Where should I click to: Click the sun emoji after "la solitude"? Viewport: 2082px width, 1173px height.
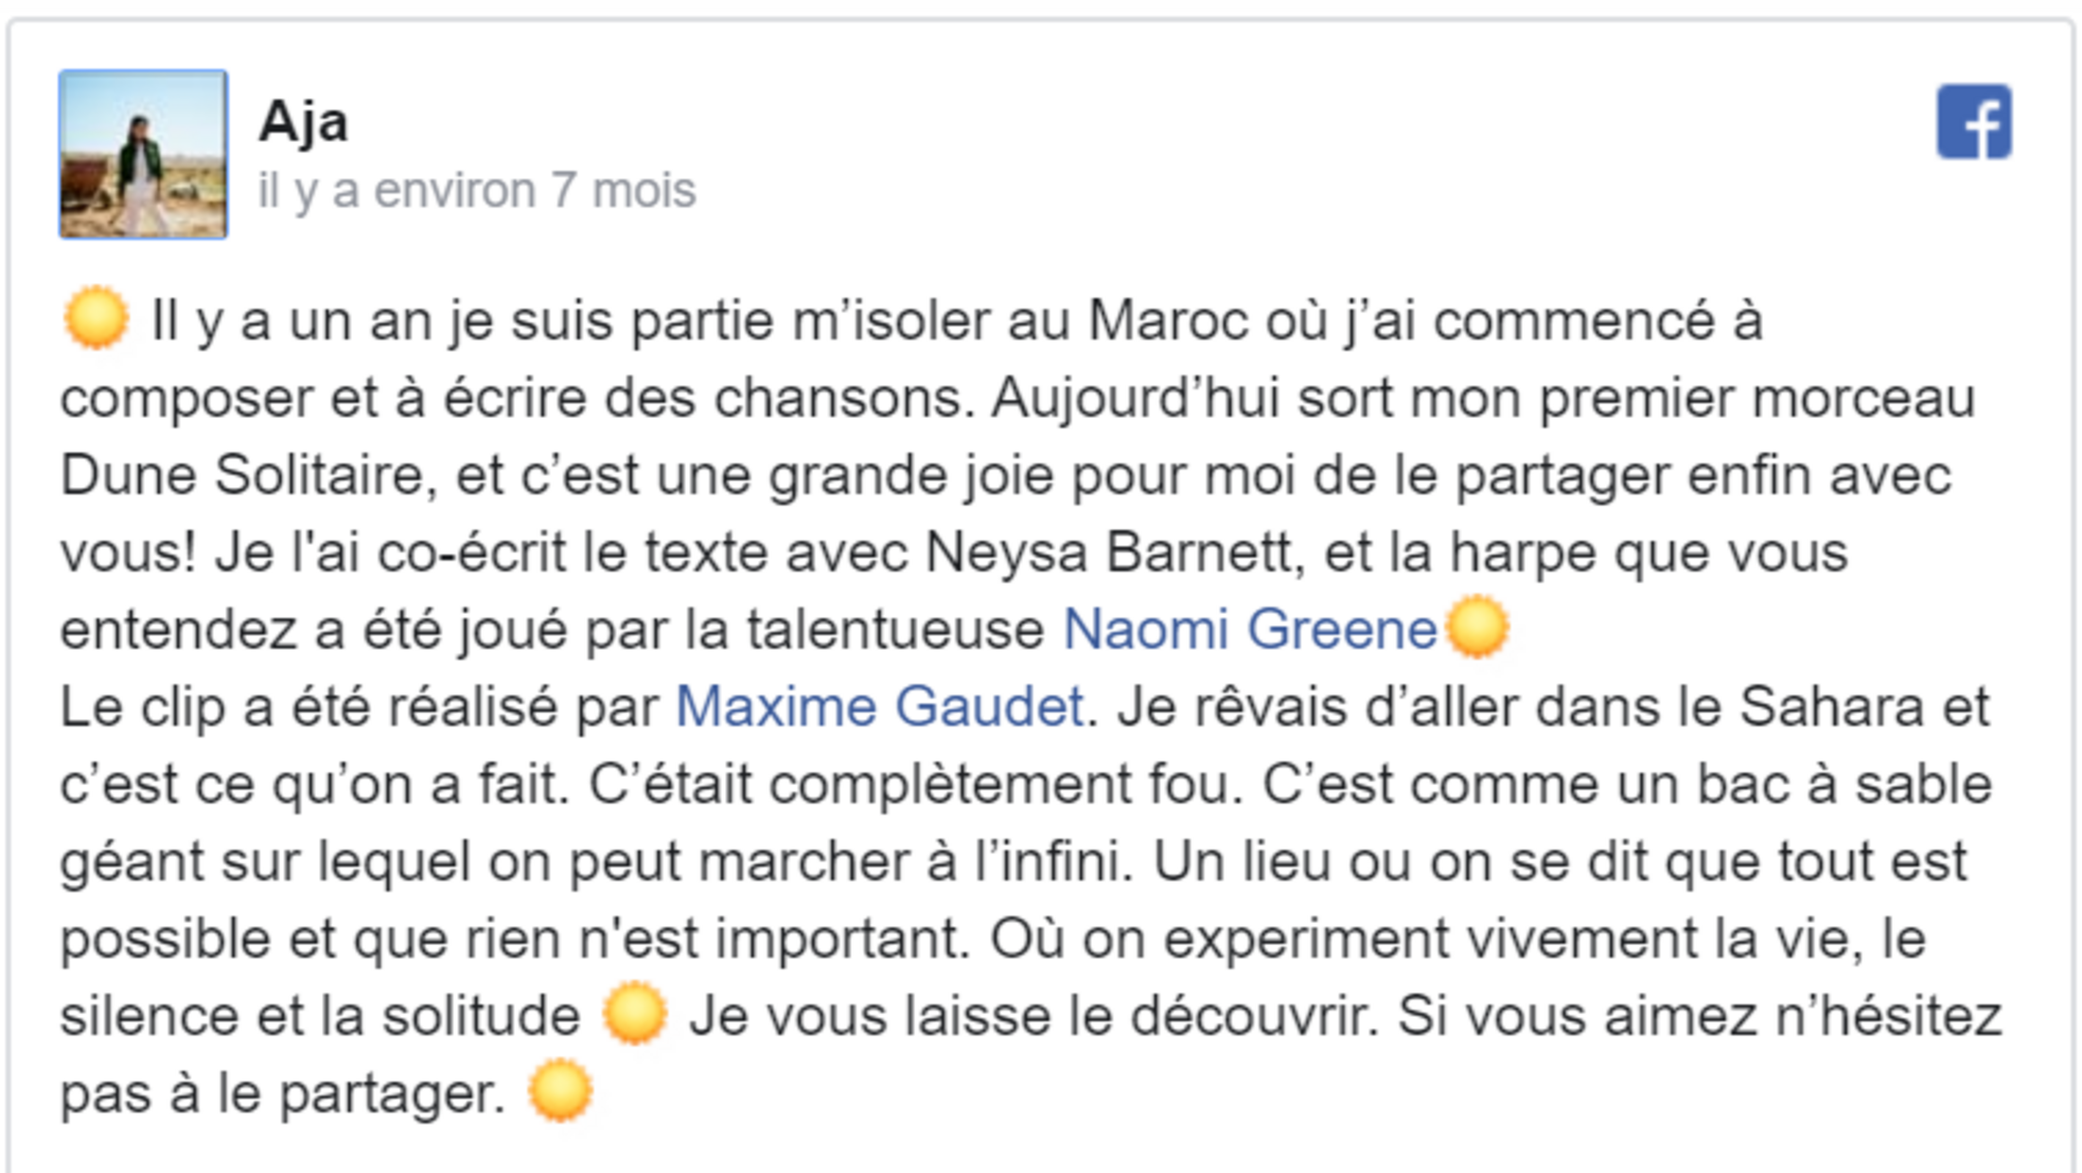(x=635, y=1014)
